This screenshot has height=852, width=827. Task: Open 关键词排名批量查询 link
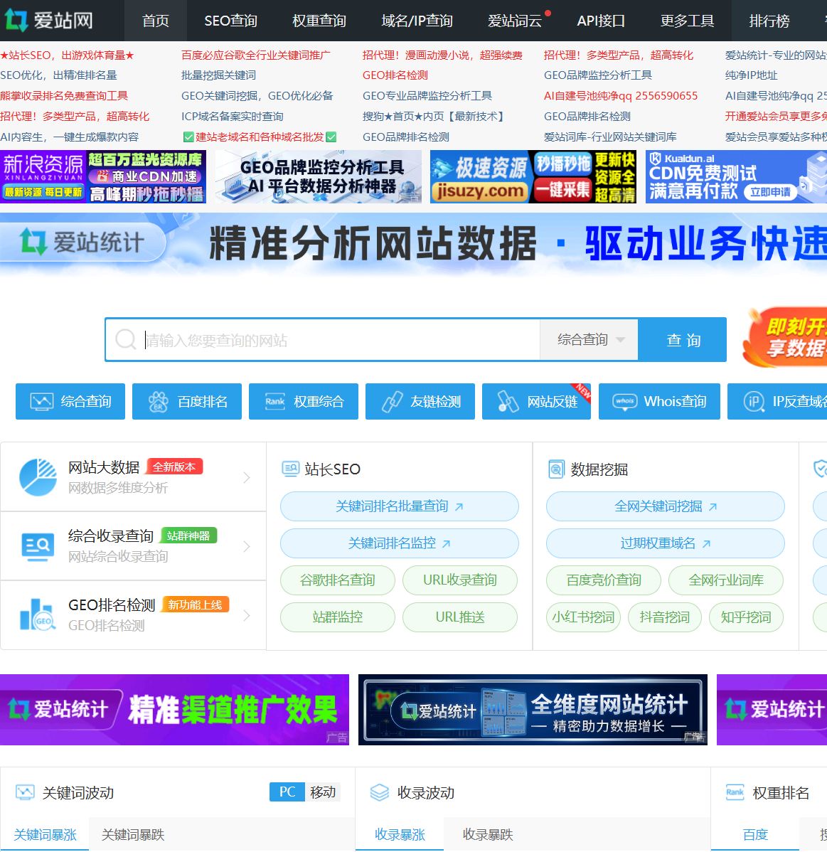click(400, 506)
